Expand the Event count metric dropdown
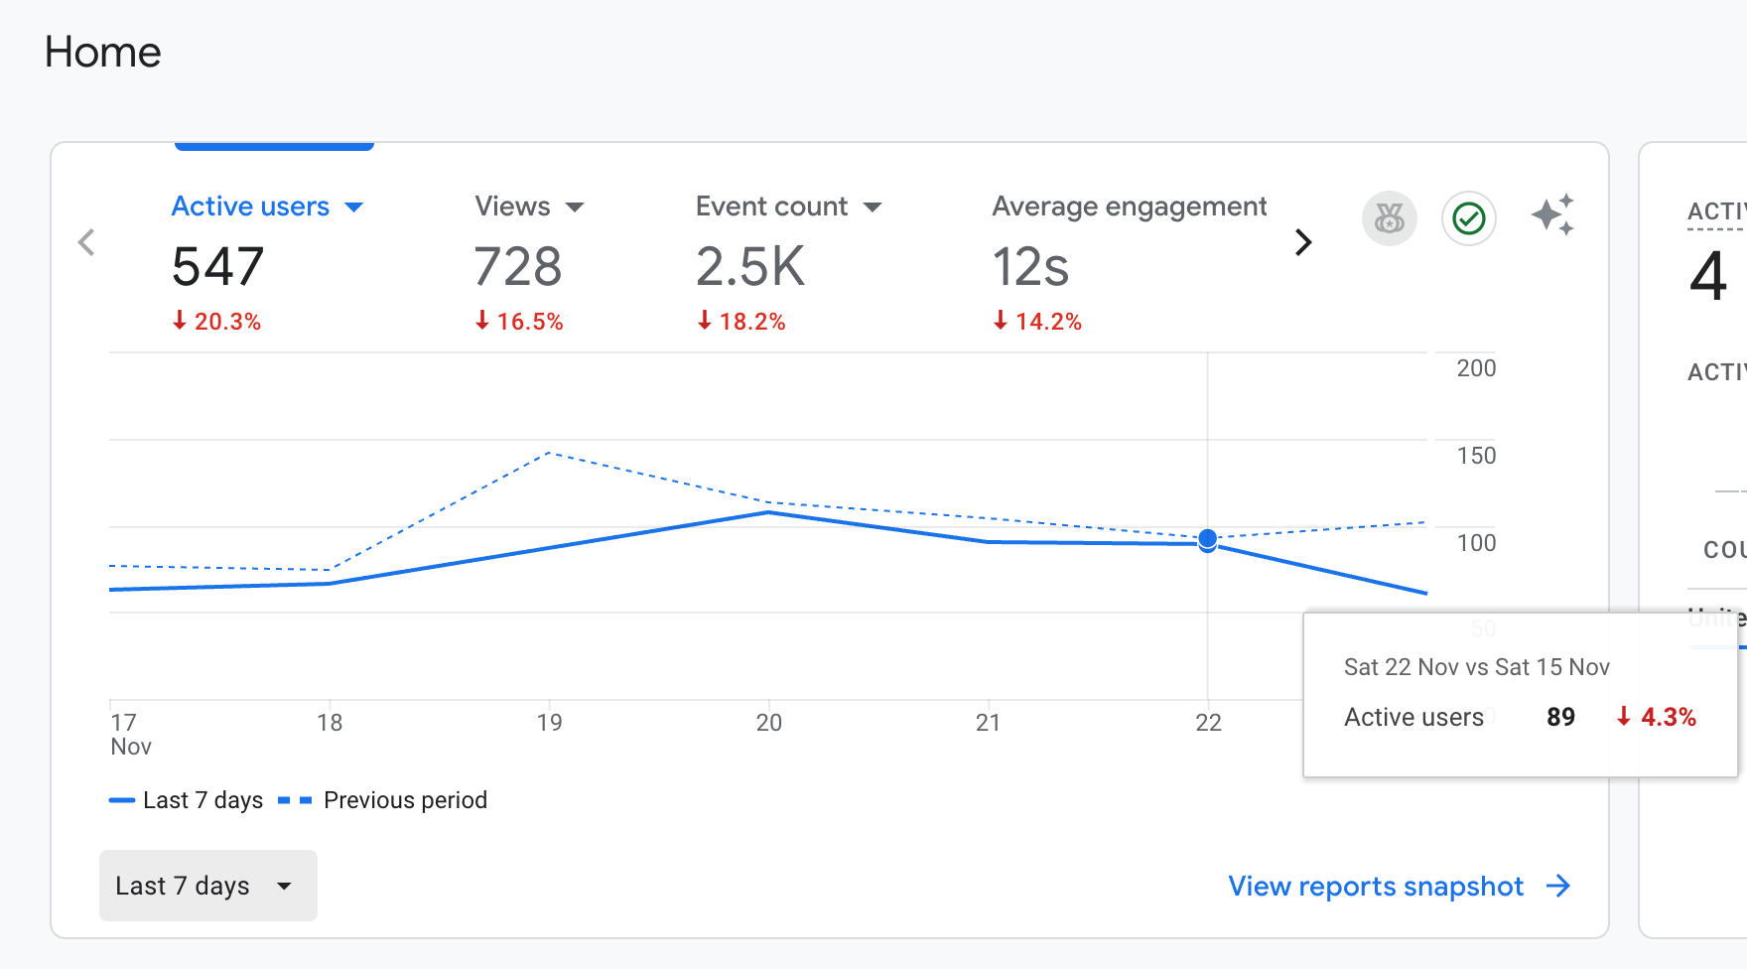The image size is (1747, 969). coord(873,207)
